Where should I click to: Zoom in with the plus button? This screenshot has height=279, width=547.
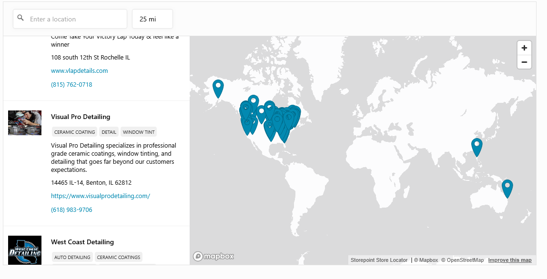pyautogui.click(x=524, y=48)
